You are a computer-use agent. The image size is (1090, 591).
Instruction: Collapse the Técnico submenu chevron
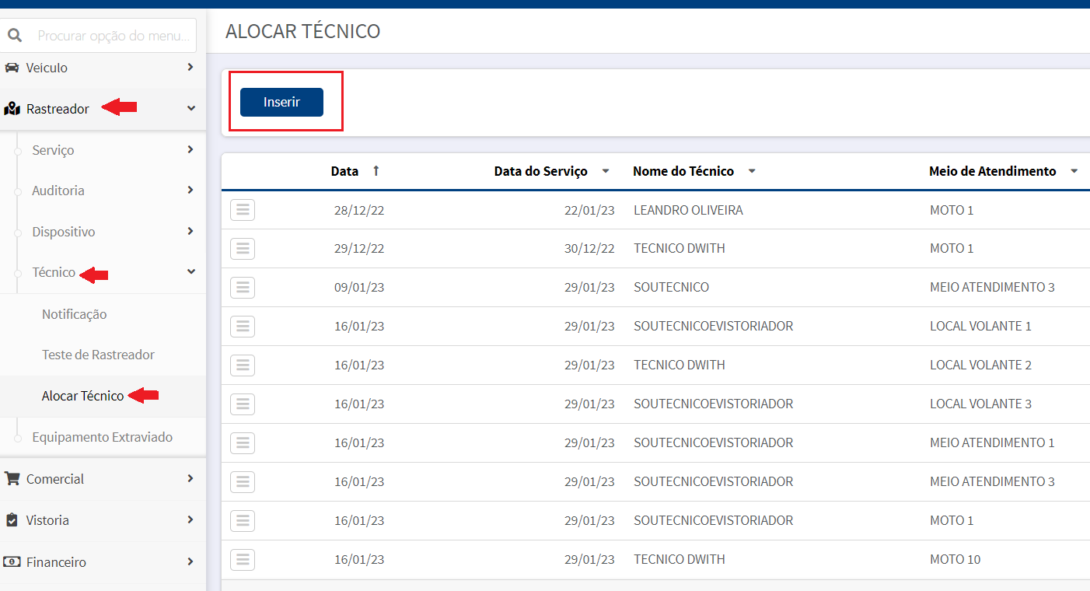pyautogui.click(x=191, y=272)
